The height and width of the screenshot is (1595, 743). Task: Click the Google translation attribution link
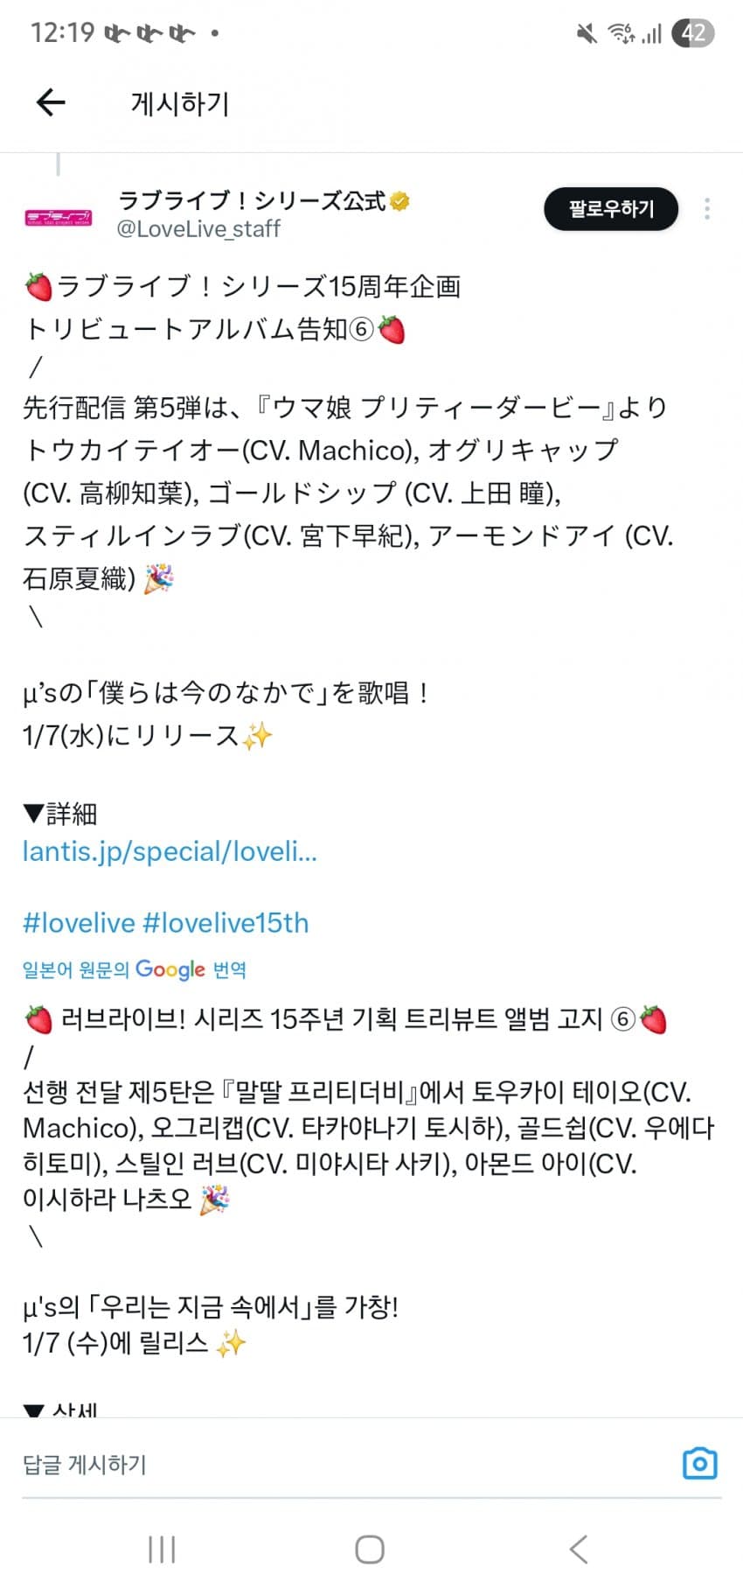coord(135,969)
